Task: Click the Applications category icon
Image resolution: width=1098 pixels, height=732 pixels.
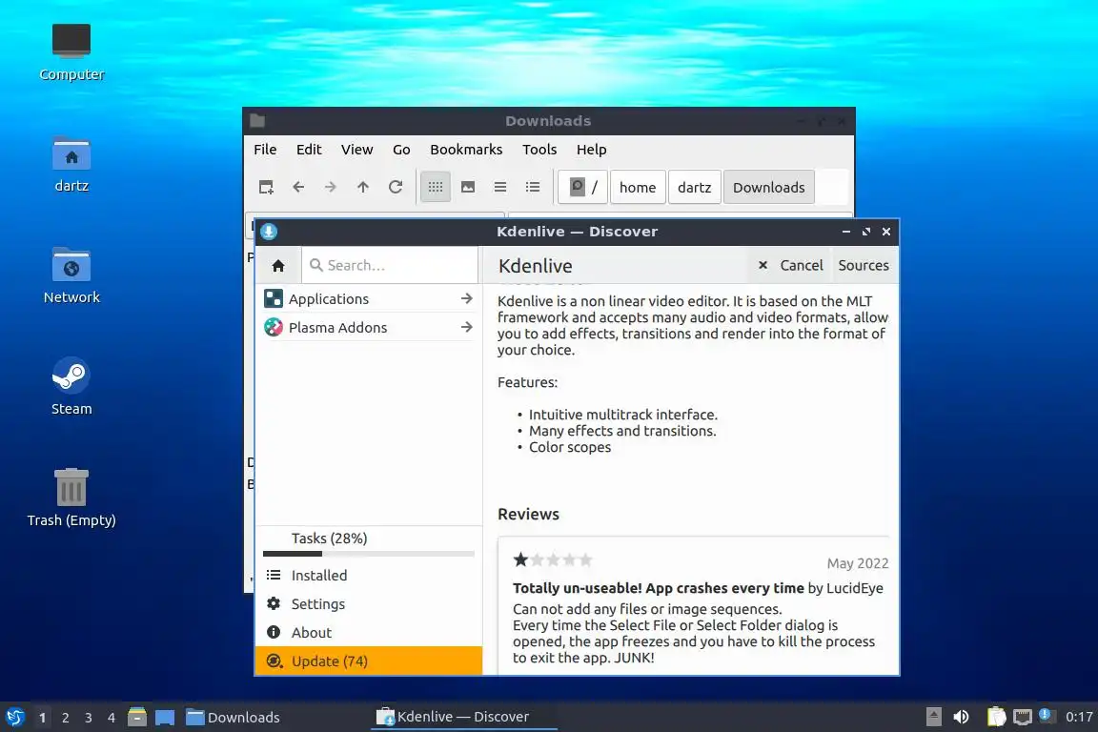Action: click(x=274, y=299)
